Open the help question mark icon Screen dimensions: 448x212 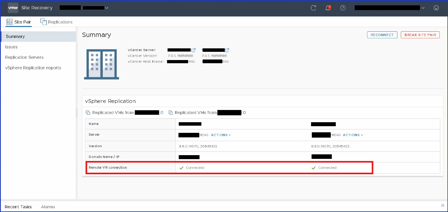coord(343,8)
